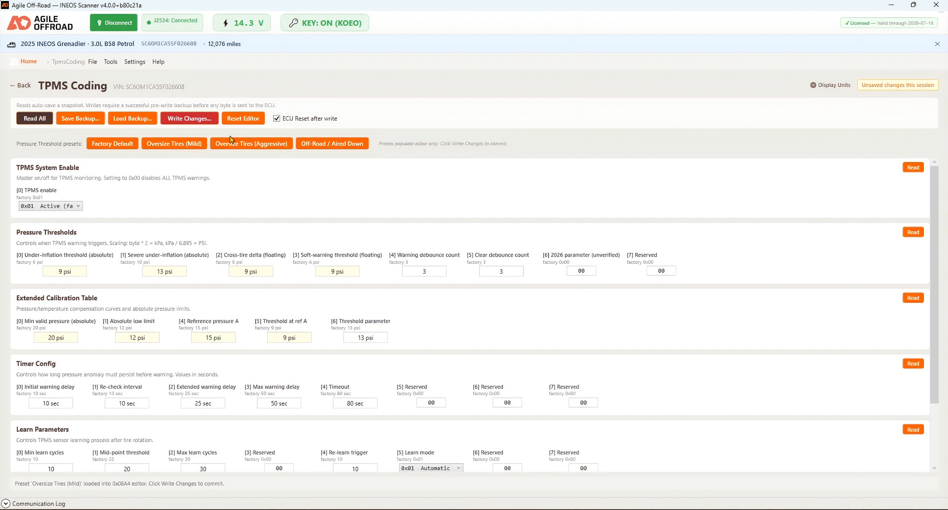Open the Help menu

click(158, 61)
